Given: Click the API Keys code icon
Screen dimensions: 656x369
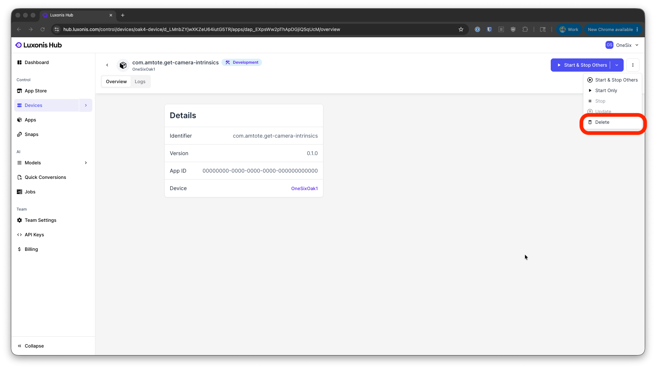Looking at the screenshot, I should [19, 235].
